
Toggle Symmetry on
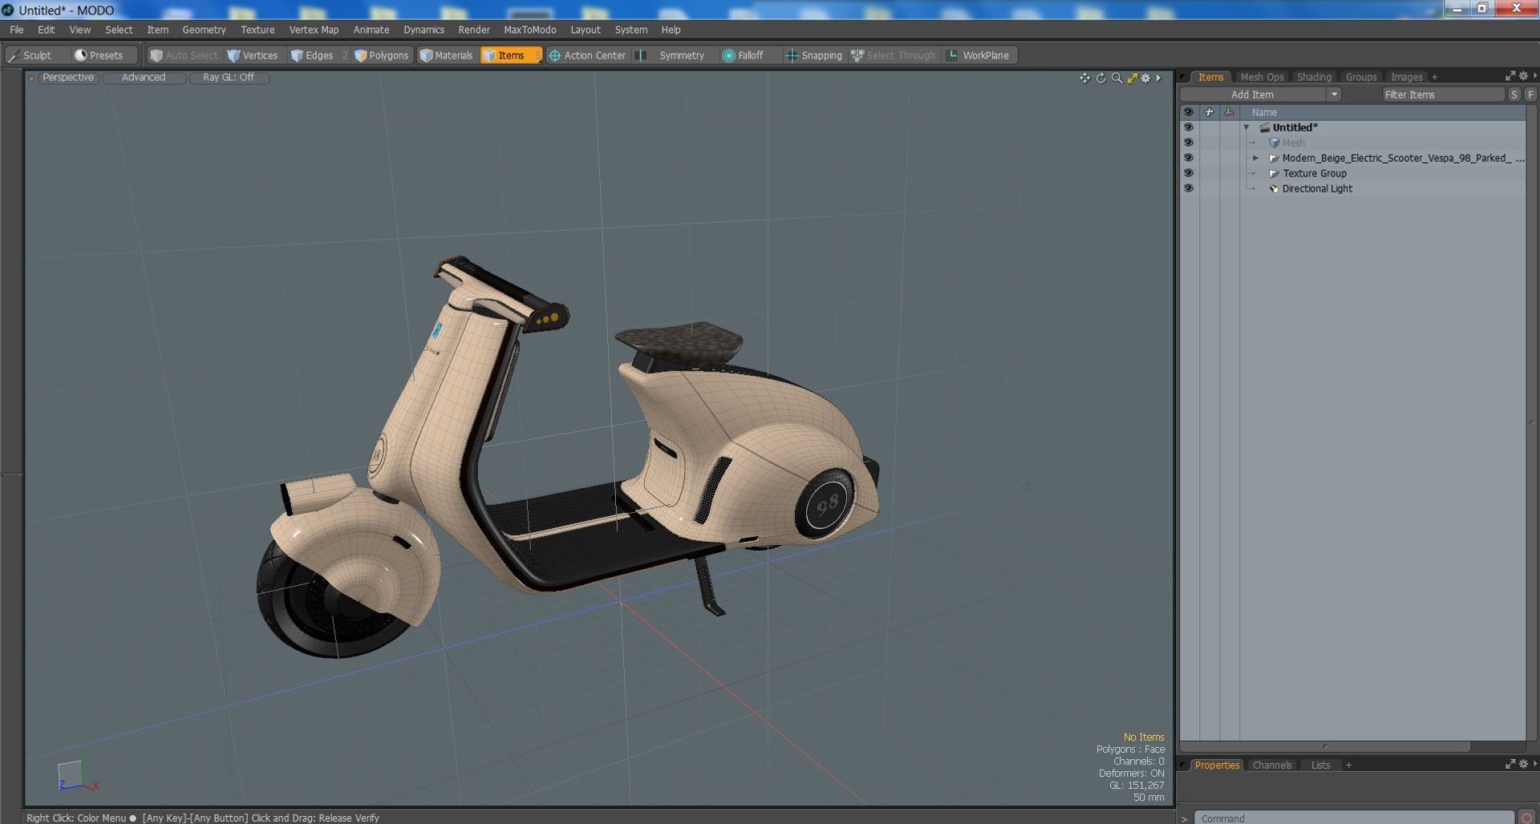673,55
